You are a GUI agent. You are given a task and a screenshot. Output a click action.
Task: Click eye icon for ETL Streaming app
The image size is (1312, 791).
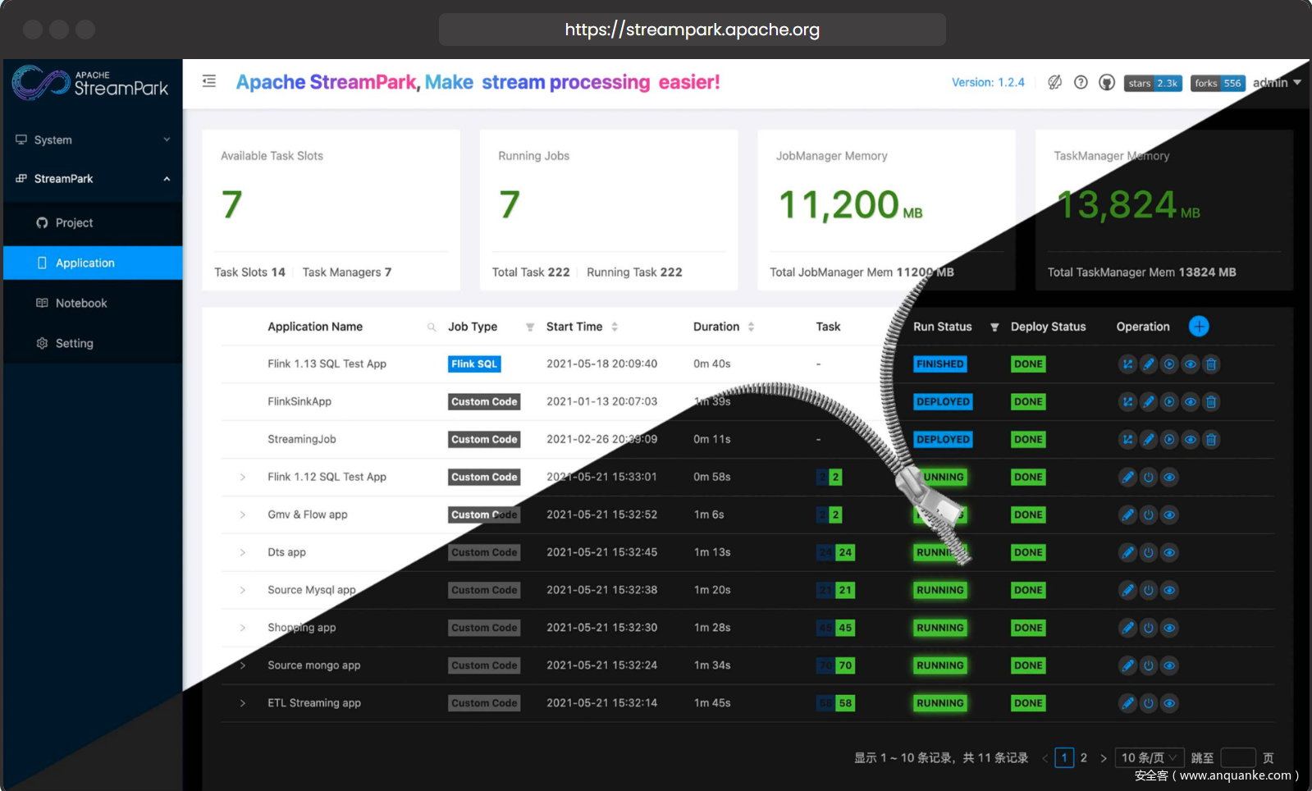coord(1170,703)
